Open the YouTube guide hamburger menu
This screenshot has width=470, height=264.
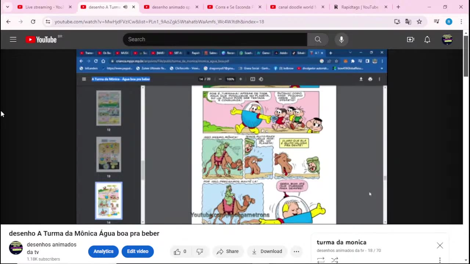13,40
